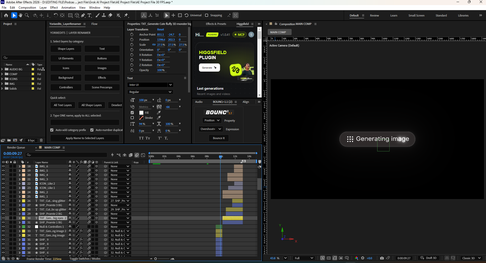Toggle Auto-number duplicates checkbox
This screenshot has height=263, width=486.
[x=92, y=130]
